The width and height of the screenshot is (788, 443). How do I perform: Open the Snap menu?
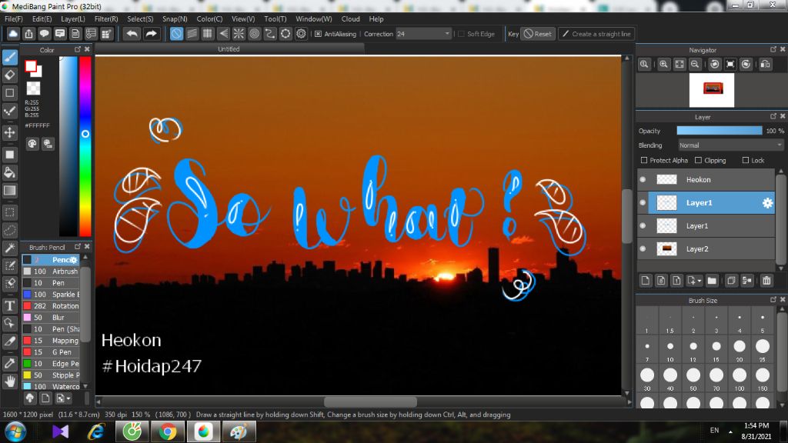point(175,19)
